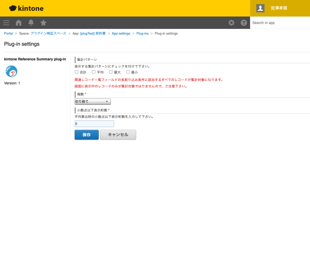The image size is (310, 258).
Task: Enable the 合計 checkbox
Action: [77, 72]
